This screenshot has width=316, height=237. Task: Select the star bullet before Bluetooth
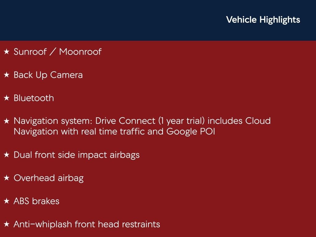pyautogui.click(x=6, y=98)
